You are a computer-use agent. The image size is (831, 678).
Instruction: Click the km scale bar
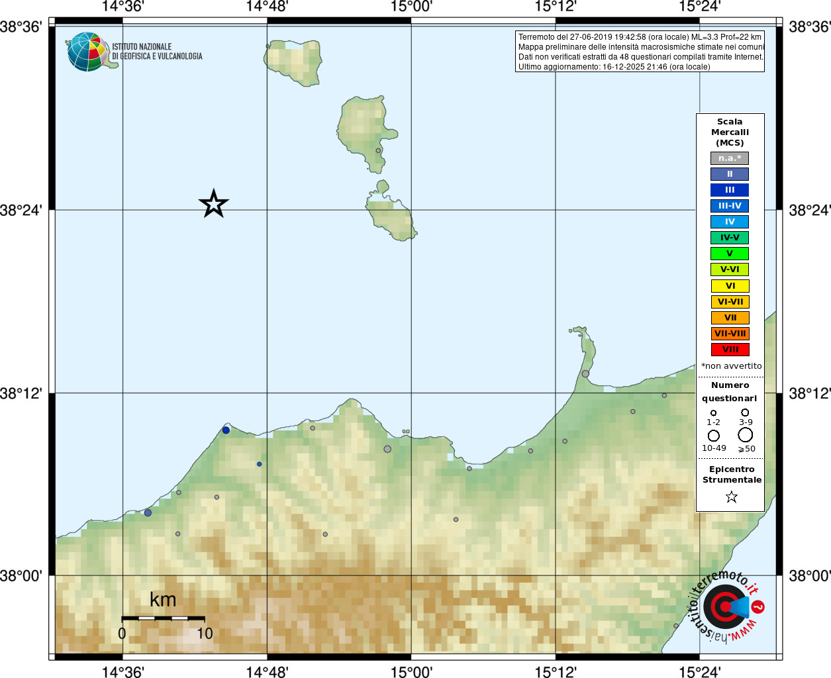pos(163,618)
